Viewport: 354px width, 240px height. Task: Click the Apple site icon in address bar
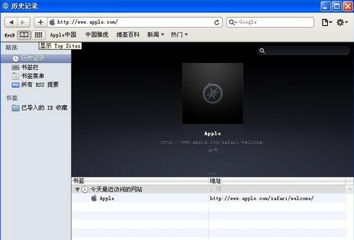52,22
